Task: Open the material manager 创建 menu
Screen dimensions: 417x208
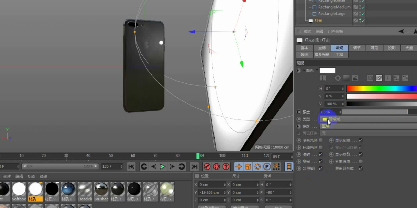Action: [x=7, y=176]
